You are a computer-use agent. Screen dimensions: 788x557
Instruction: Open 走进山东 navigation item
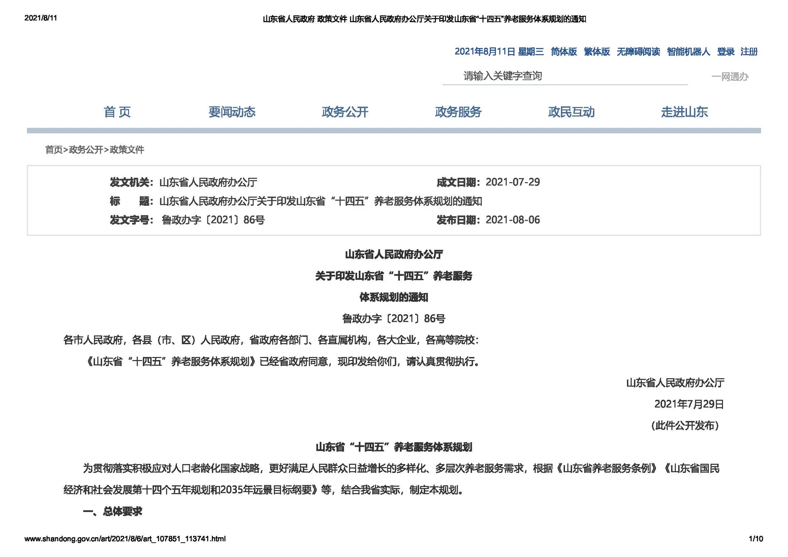click(684, 112)
